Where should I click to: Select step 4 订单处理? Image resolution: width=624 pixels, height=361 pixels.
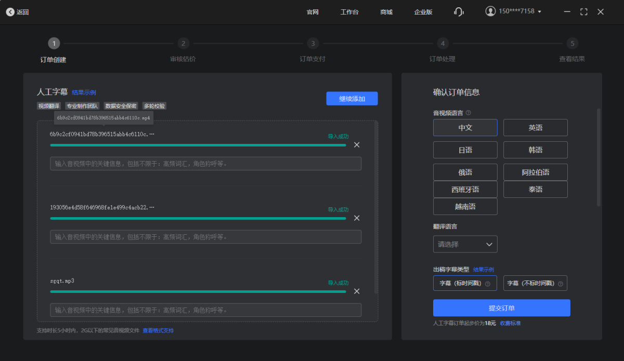(443, 50)
